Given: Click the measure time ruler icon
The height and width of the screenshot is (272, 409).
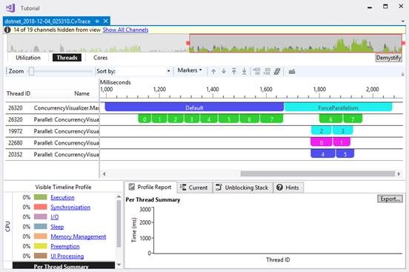Looking at the screenshot, I should click(x=292, y=72).
